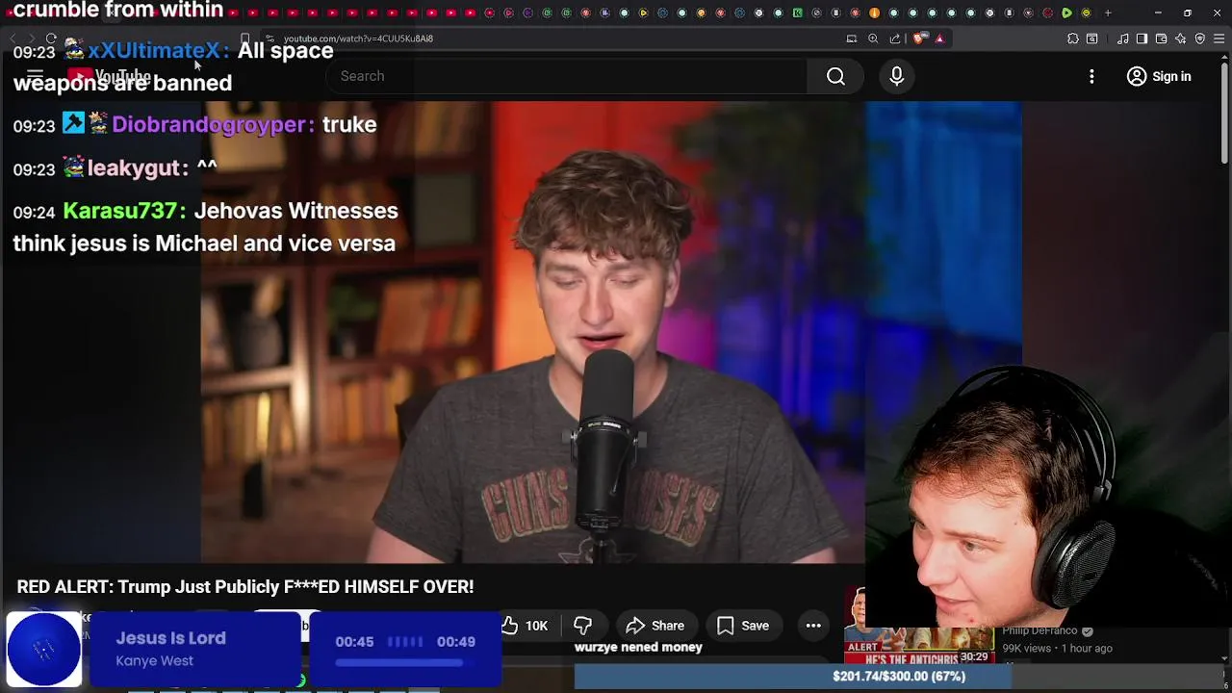Image resolution: width=1232 pixels, height=693 pixels.
Task: Click the video title RED ALERT text
Action: click(245, 586)
